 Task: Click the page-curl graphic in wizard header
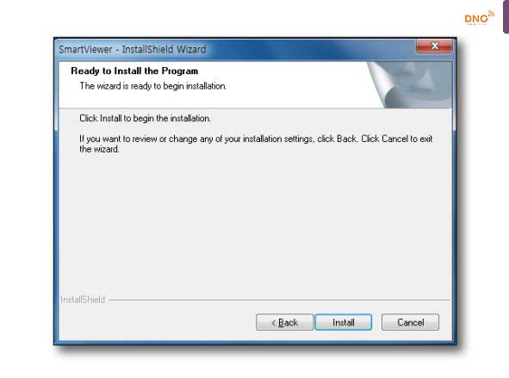409,85
